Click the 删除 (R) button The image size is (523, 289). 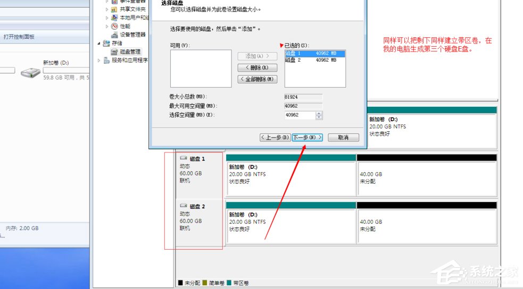tap(257, 67)
